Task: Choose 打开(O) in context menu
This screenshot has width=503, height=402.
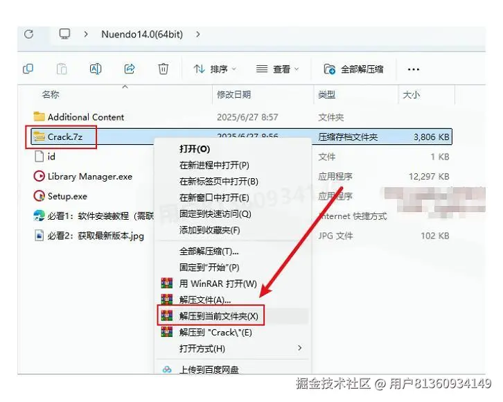Action: click(195, 149)
